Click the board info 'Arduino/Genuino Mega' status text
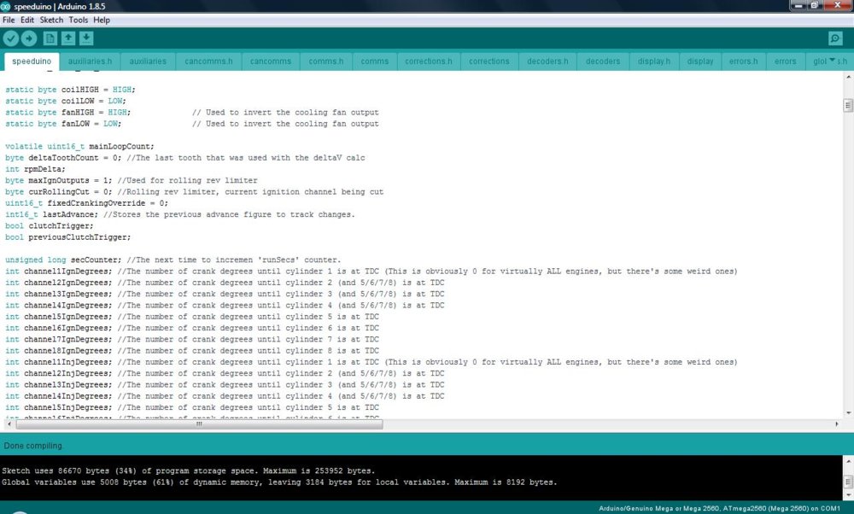 (719, 509)
